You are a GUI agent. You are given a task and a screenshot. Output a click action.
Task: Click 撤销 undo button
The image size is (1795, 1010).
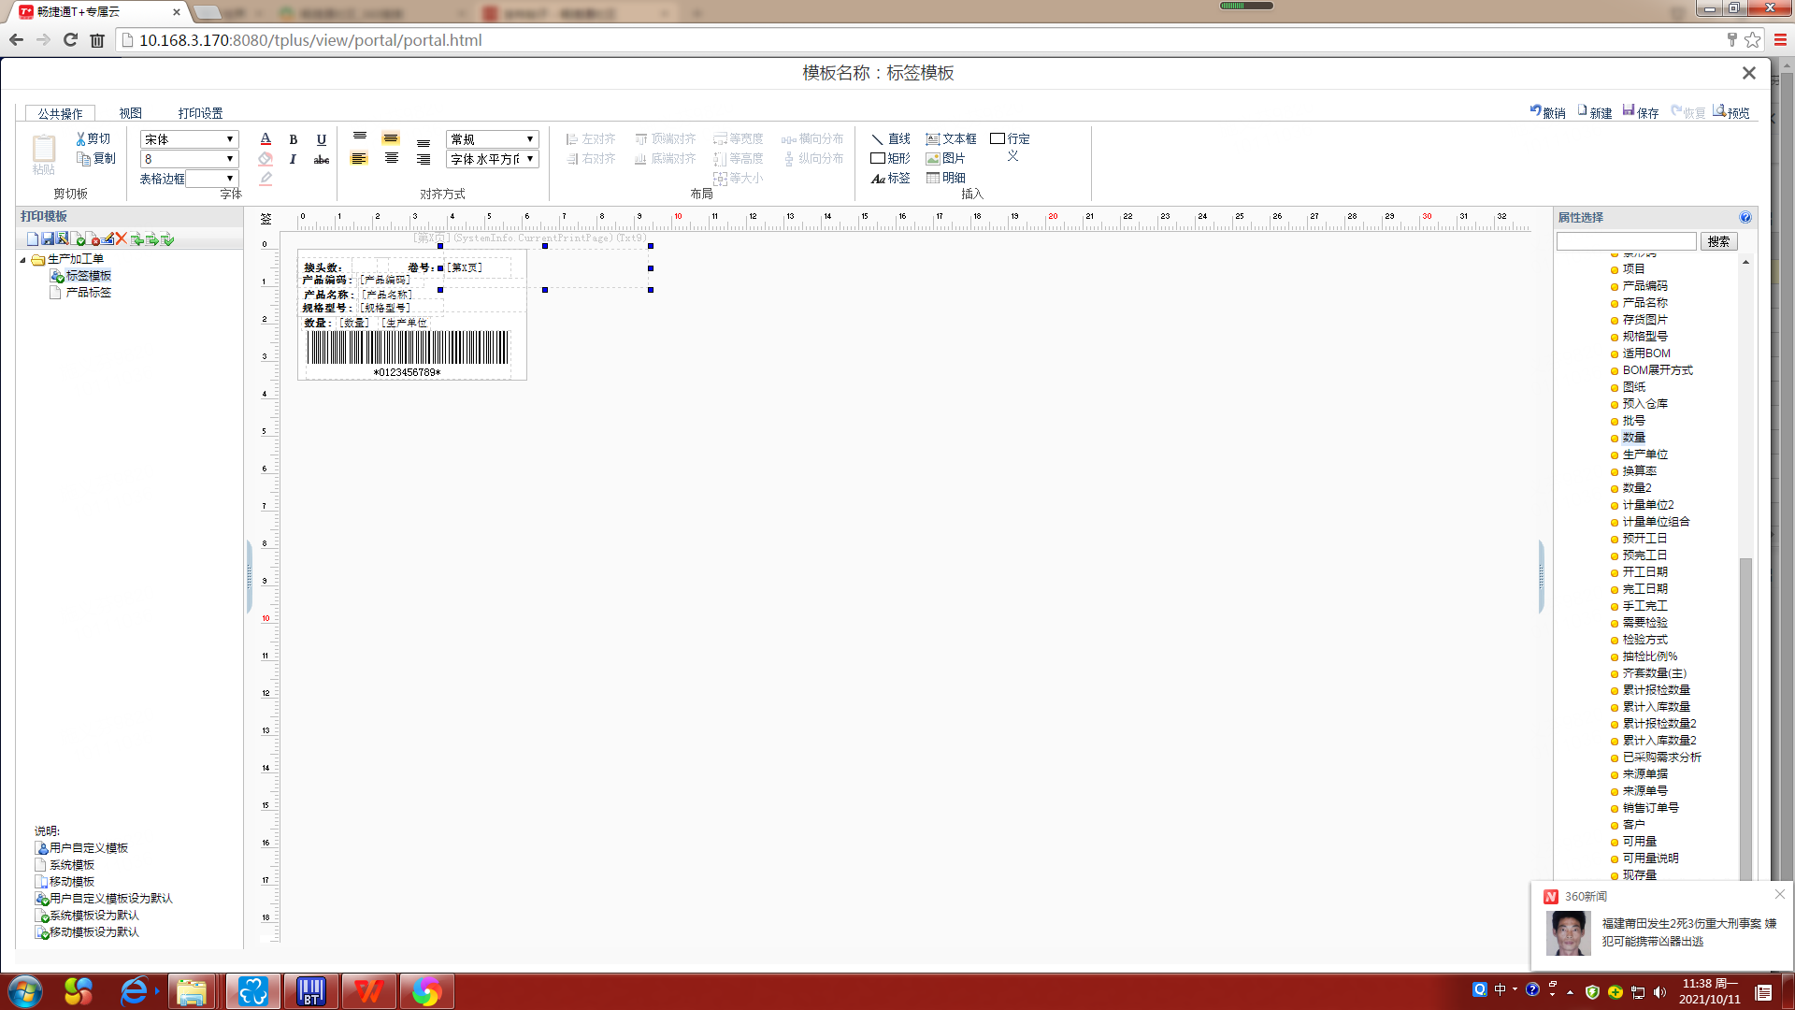point(1547,112)
